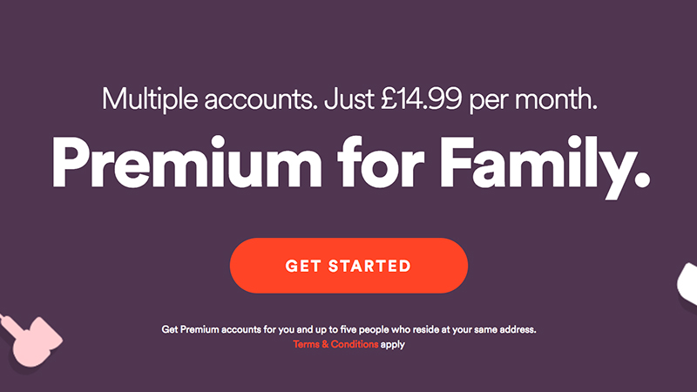Click the large period ending the headline
Image resolution: width=697 pixels, height=392 pixels.
[x=640, y=179]
